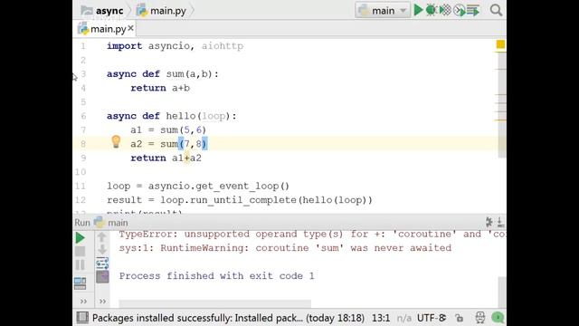Open the green notifications bubble icon
579x326 pixels.
(498, 318)
